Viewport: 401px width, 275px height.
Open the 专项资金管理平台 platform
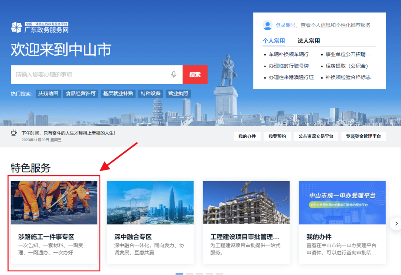pos(363,136)
